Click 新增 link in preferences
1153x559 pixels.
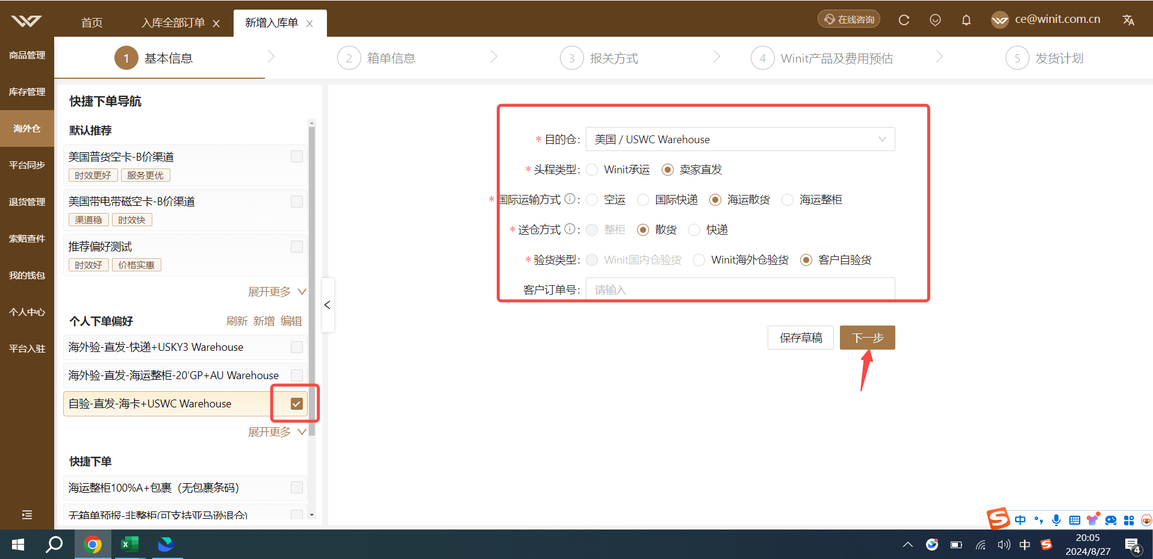click(264, 321)
